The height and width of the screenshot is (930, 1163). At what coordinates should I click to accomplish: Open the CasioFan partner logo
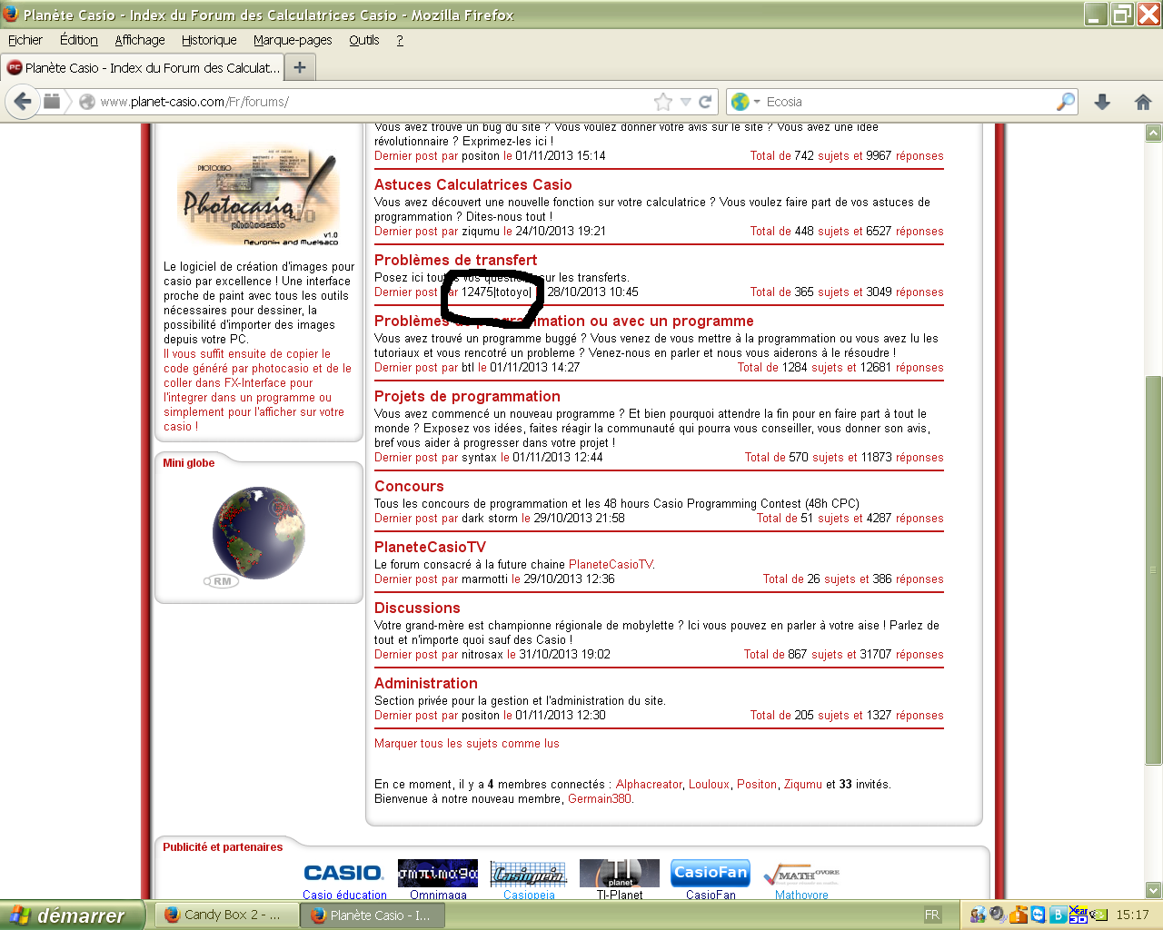coord(711,873)
